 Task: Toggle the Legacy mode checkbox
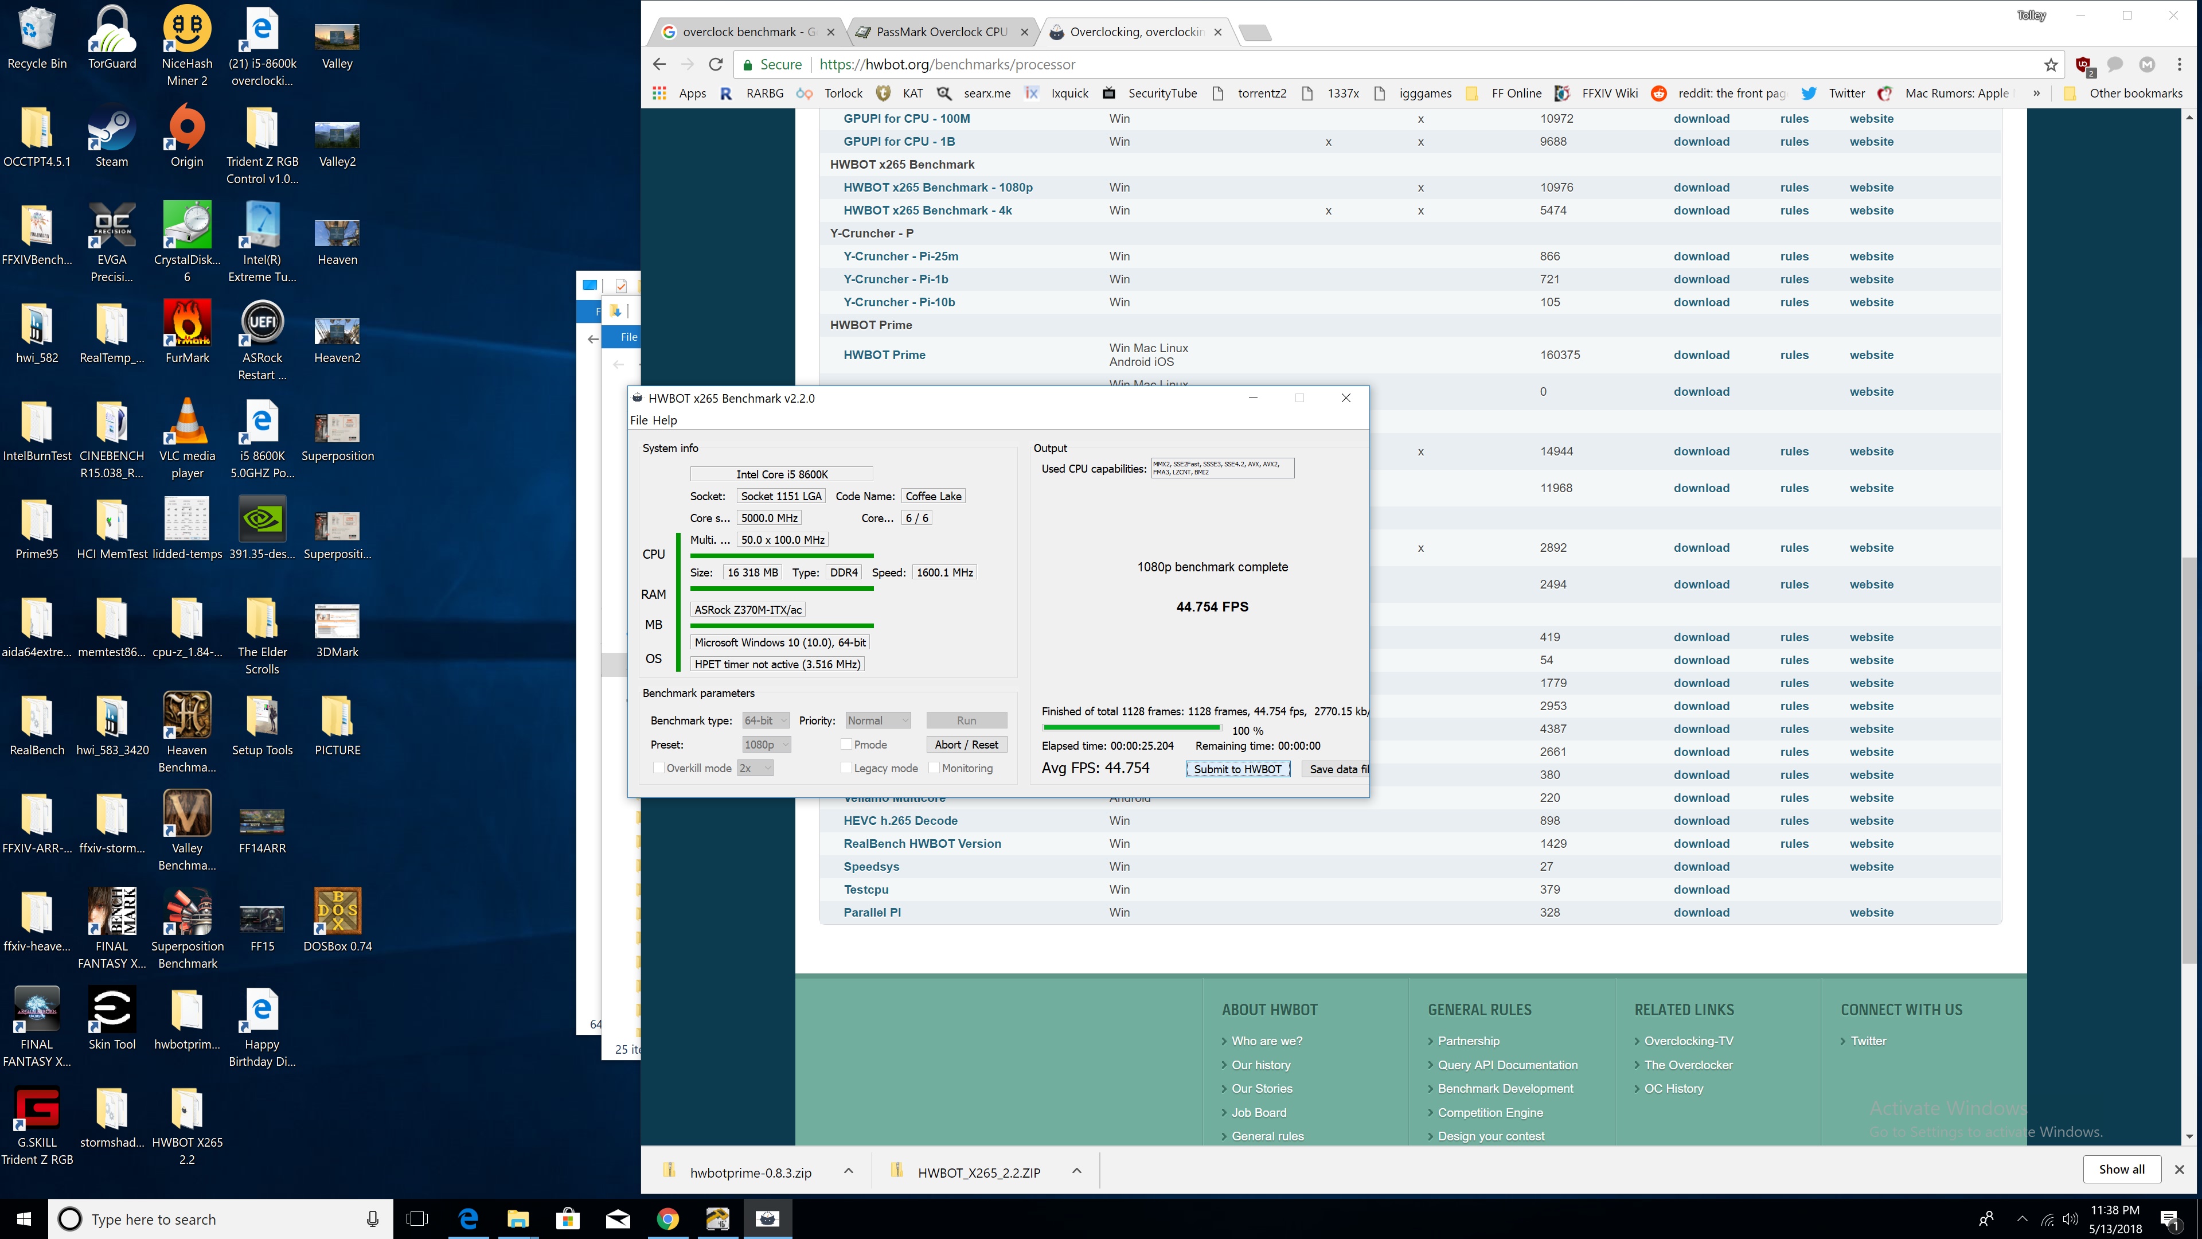pos(846,768)
